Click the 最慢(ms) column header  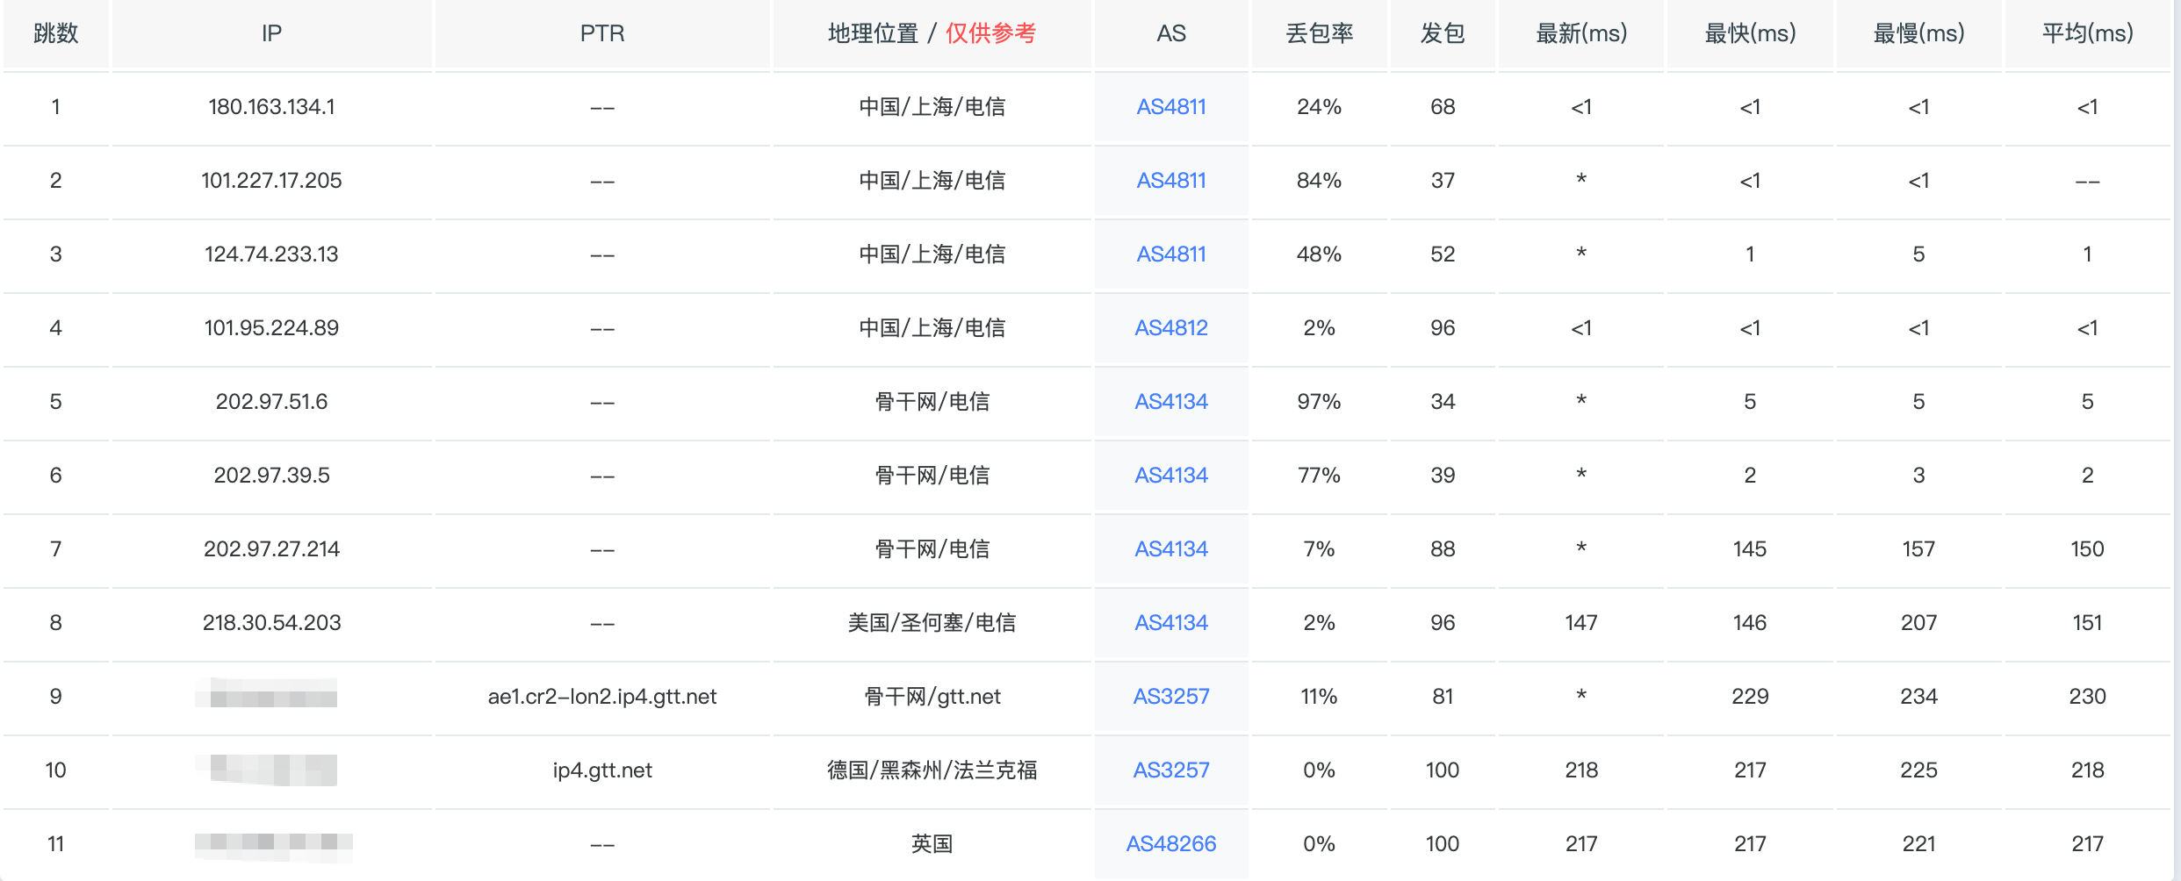[x=1918, y=33]
